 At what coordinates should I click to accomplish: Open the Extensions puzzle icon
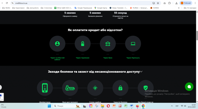169,3
